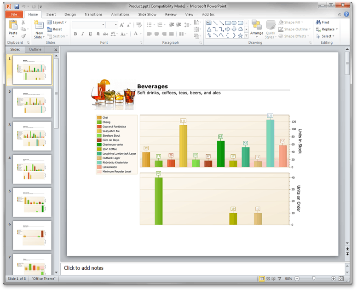Screen dimensions: 357x290
Task: Click the Increase Font Size icon
Action: [x=122, y=25]
